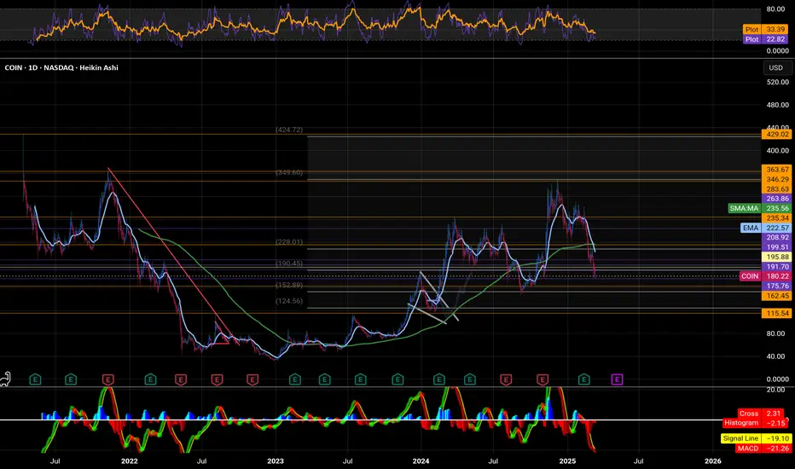This screenshot has width=795, height=469.
Task: Click the yellow 195.88 price tag
Action: click(776, 257)
